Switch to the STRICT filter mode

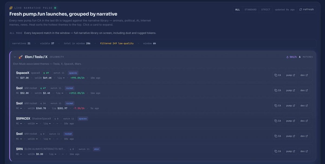(x=266, y=9)
